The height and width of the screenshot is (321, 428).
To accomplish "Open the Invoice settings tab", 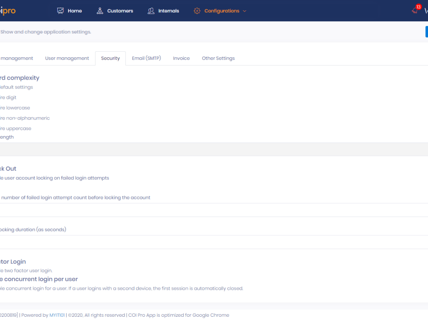I will click(181, 58).
